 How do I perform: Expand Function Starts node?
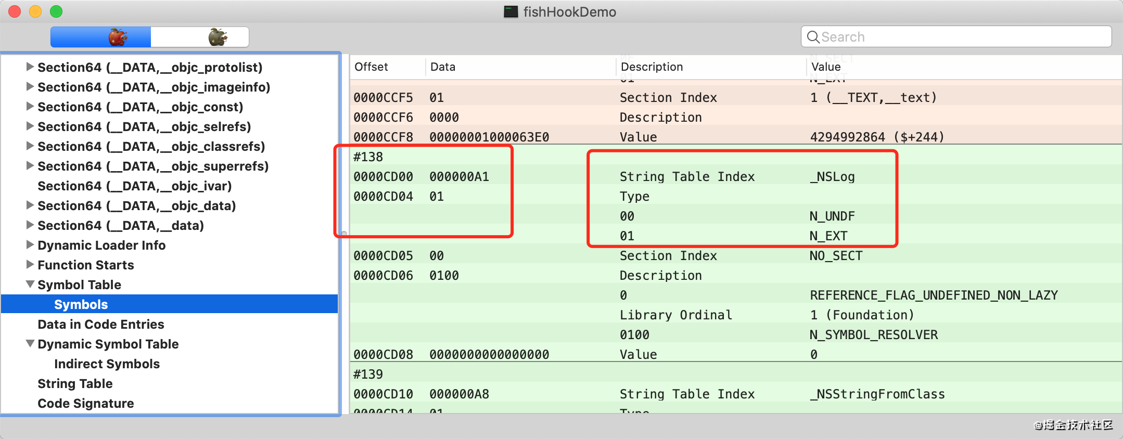(30, 264)
